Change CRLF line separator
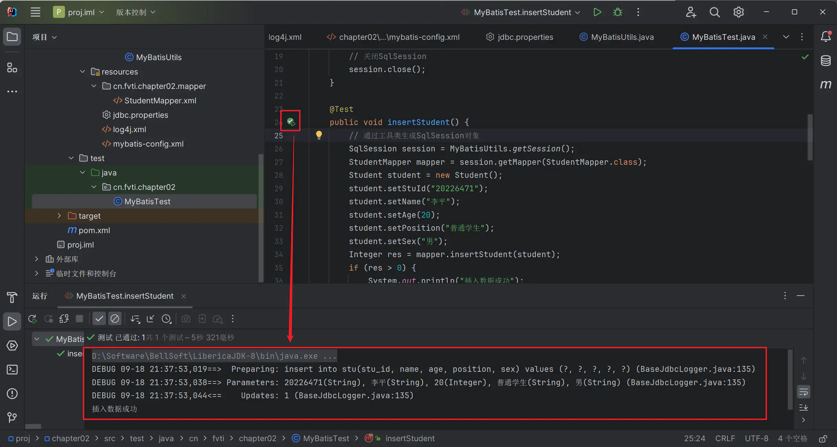Image resolution: width=837 pixels, height=447 pixels. (725, 439)
